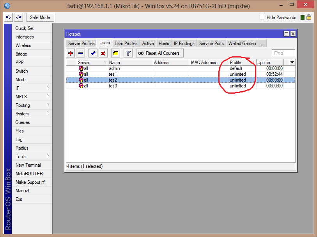
Task: Expand the IP submenu
Action: click(17, 88)
